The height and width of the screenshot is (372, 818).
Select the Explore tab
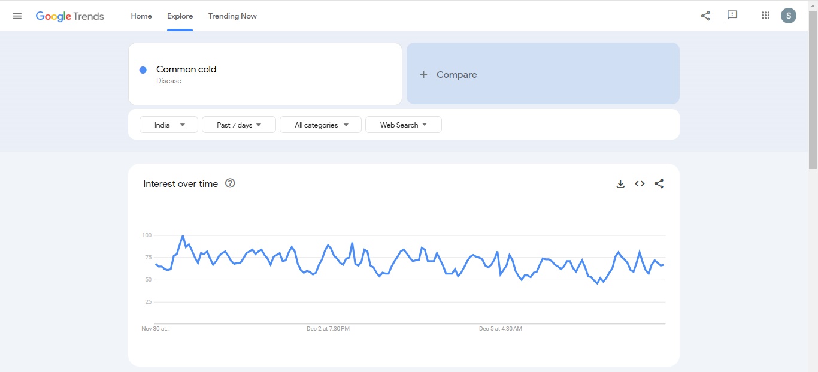(x=180, y=16)
